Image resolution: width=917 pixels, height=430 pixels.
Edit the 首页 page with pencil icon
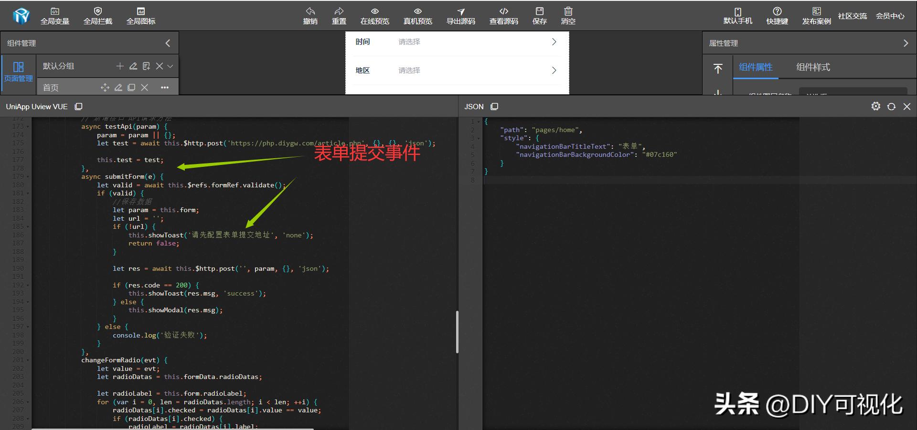118,87
